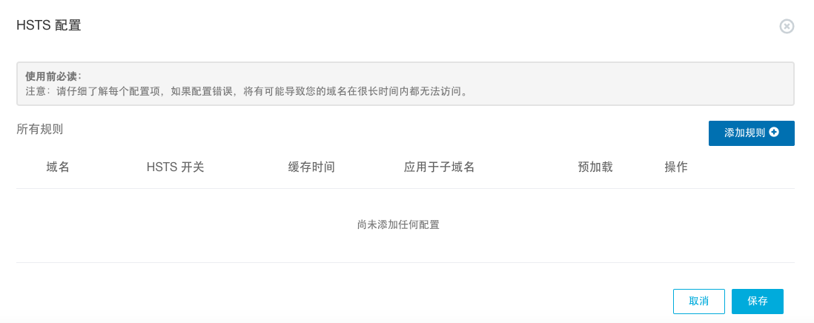Viewport: 814px width, 323px height.
Task: Cancel the dialog using 取消
Action: tap(698, 302)
